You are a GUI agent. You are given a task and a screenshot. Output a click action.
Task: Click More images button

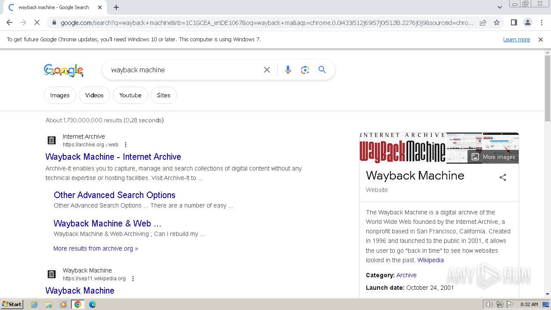(493, 157)
